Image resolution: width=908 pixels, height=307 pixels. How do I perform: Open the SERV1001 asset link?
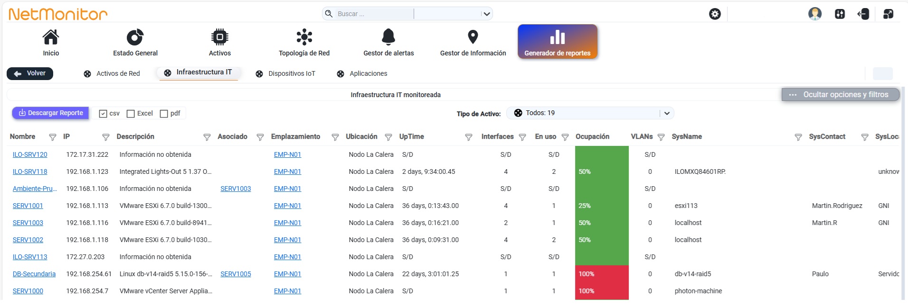[28, 206]
